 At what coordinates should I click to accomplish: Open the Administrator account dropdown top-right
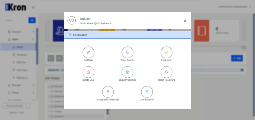coord(235,7)
